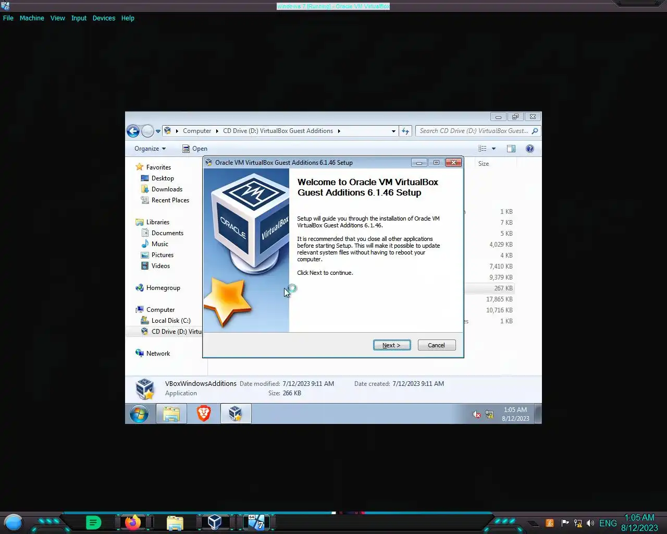Select Local Disk (C:)

tap(171, 321)
